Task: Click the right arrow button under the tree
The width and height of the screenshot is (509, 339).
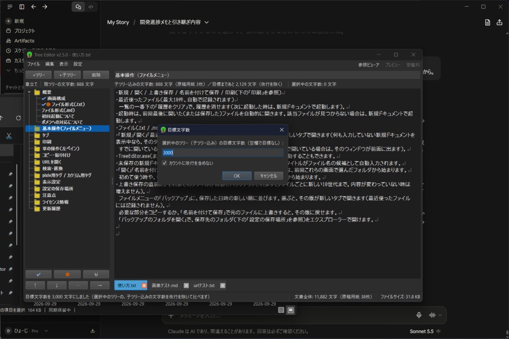Action: [99, 285]
